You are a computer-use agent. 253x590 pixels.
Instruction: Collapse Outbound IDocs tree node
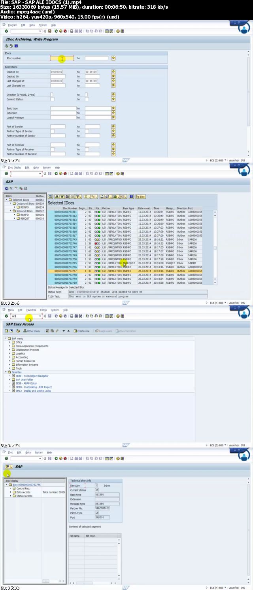10,203
